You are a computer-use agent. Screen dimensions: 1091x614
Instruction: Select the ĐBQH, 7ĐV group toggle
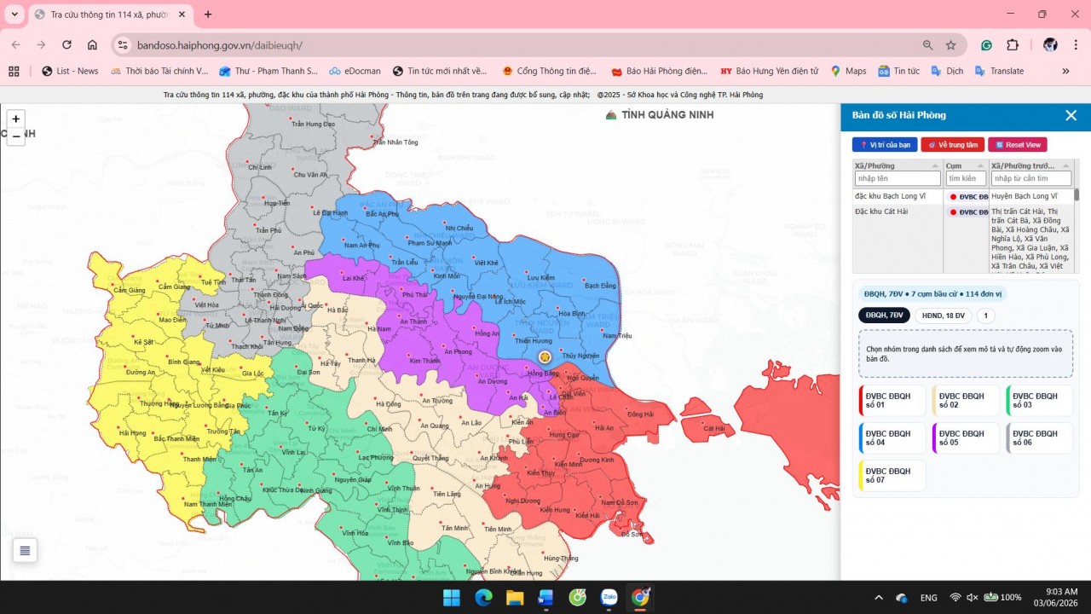tap(884, 316)
